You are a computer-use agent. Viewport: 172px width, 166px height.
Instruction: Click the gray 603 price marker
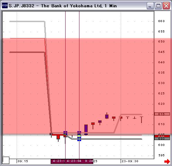(162, 138)
